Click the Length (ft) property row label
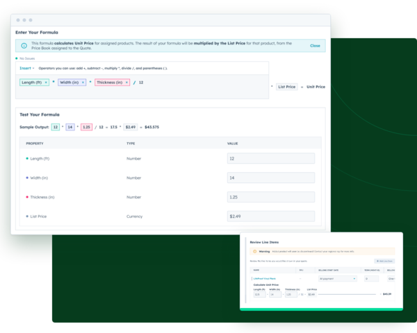Screen dimensions: 417x333 point(40,159)
